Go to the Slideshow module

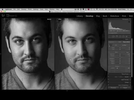pyautogui.click(x=115, y=16)
